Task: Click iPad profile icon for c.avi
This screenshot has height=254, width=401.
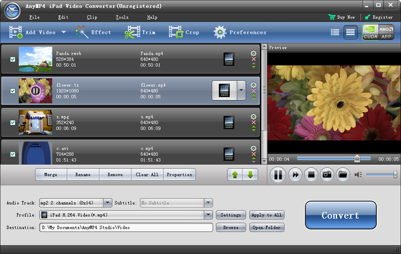Action: pos(229,154)
